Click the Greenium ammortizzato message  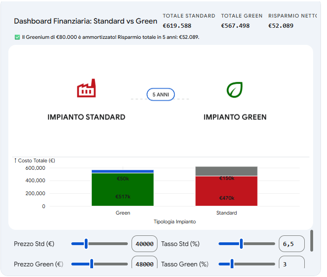111,37
